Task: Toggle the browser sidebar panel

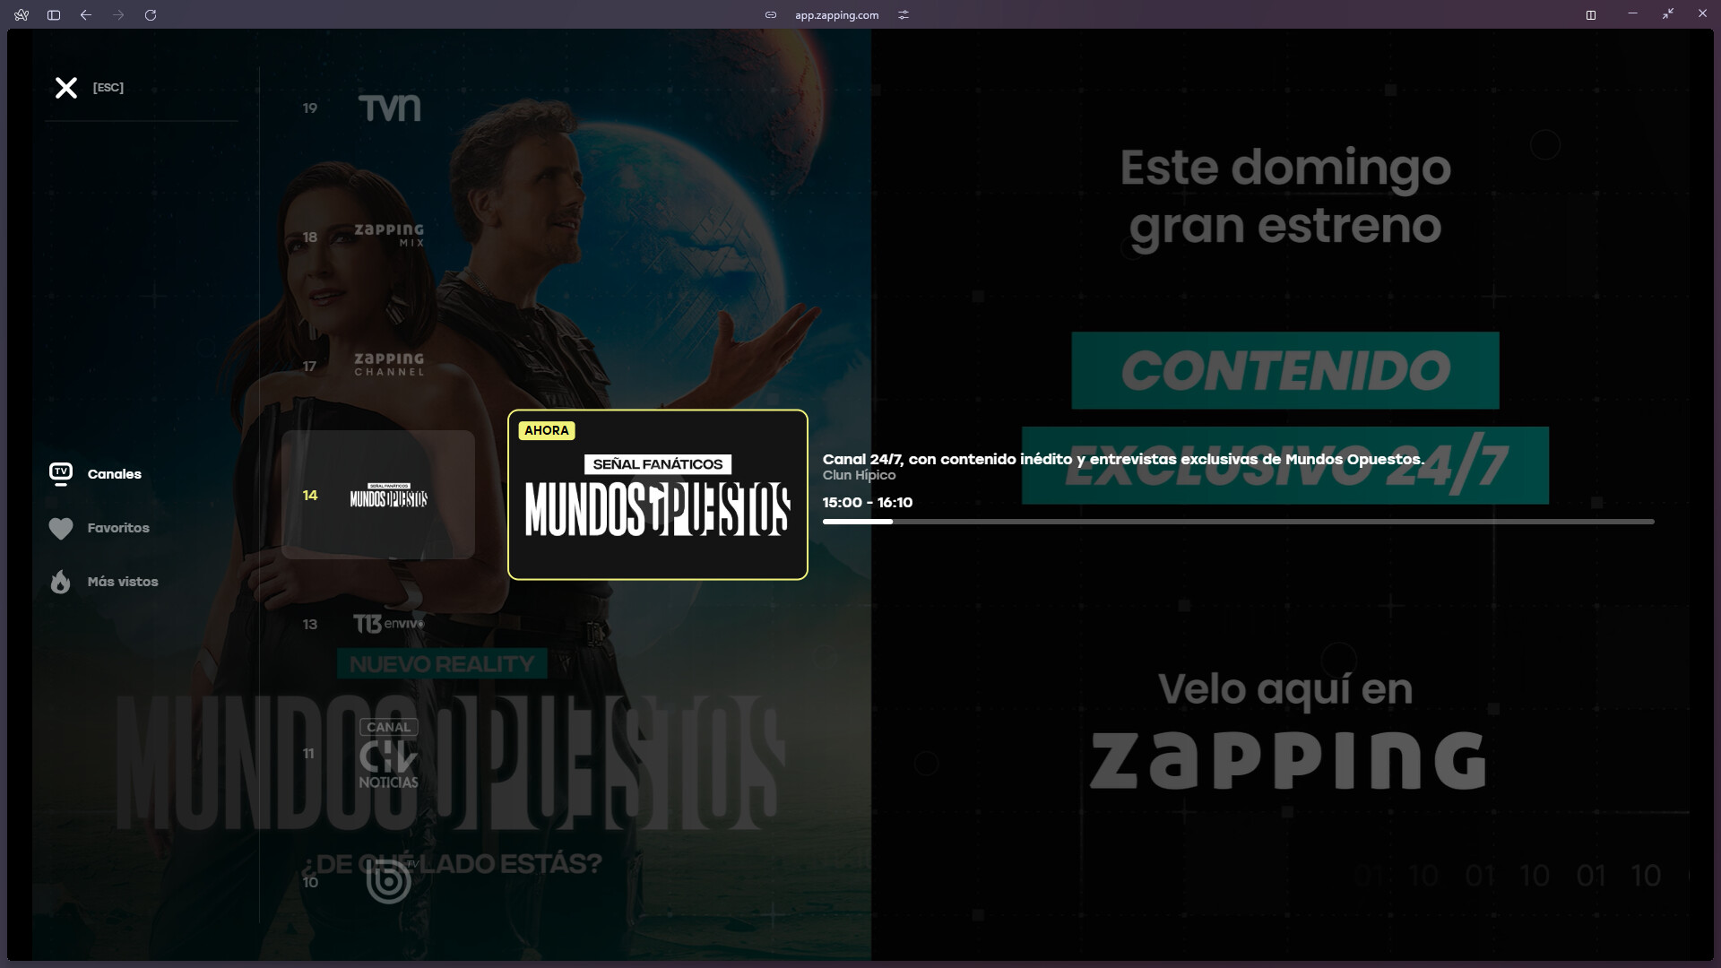Action: (x=54, y=15)
